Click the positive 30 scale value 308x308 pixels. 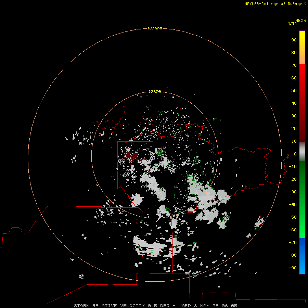pyautogui.click(x=294, y=116)
